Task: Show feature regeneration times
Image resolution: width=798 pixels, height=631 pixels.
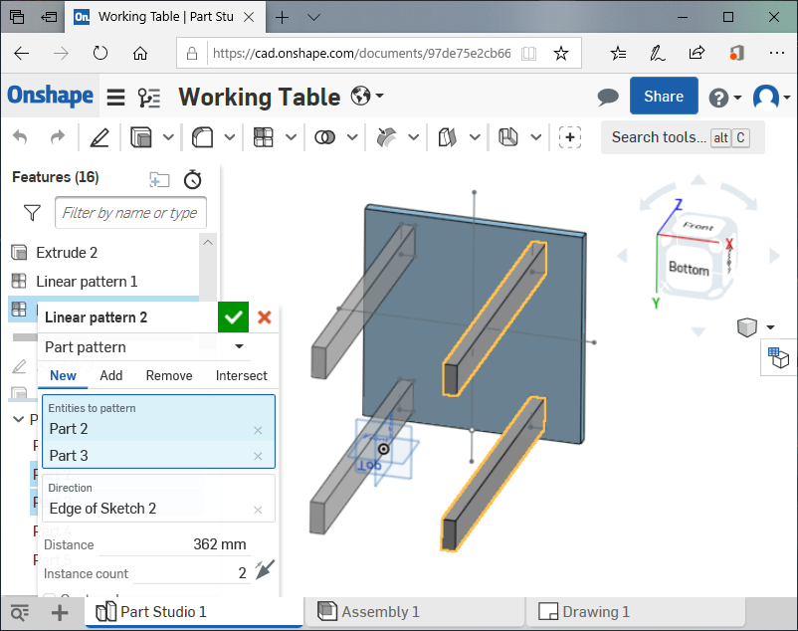Action: 193,179
